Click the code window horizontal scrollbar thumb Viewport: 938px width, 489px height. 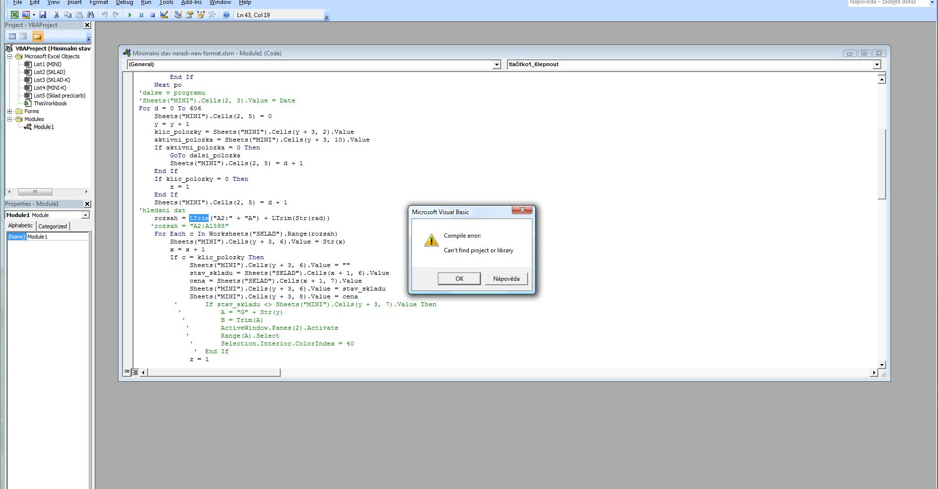click(x=214, y=372)
